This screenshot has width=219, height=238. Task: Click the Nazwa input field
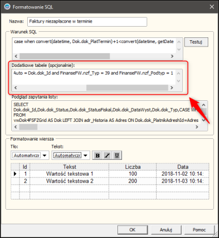87,22
